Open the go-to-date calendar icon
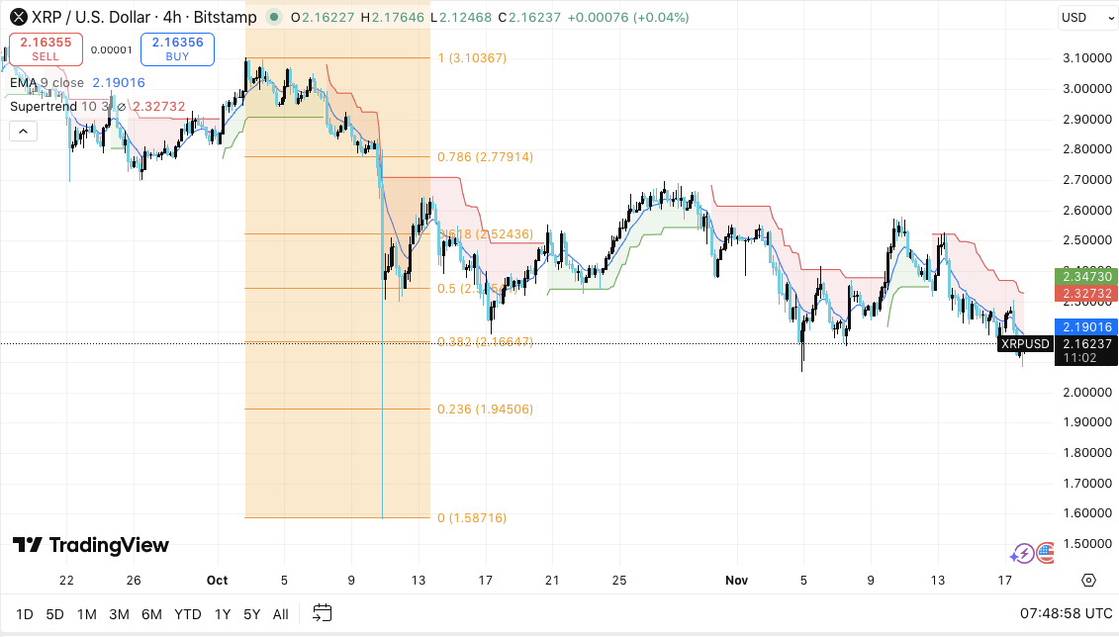Screen dimensions: 1119x637 [x=322, y=614]
